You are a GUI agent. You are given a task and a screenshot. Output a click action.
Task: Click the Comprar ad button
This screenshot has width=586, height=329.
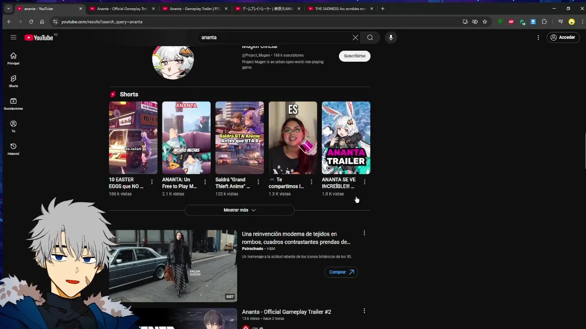tap(341, 272)
